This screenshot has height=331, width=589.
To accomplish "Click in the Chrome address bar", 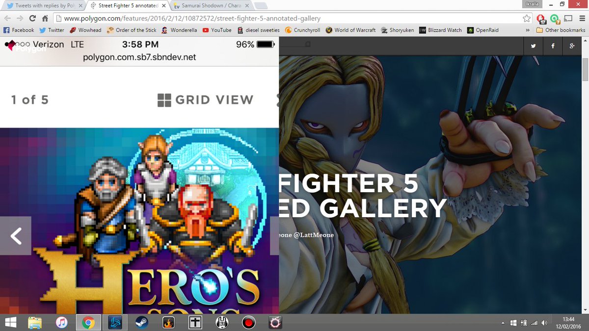I will (287, 19).
